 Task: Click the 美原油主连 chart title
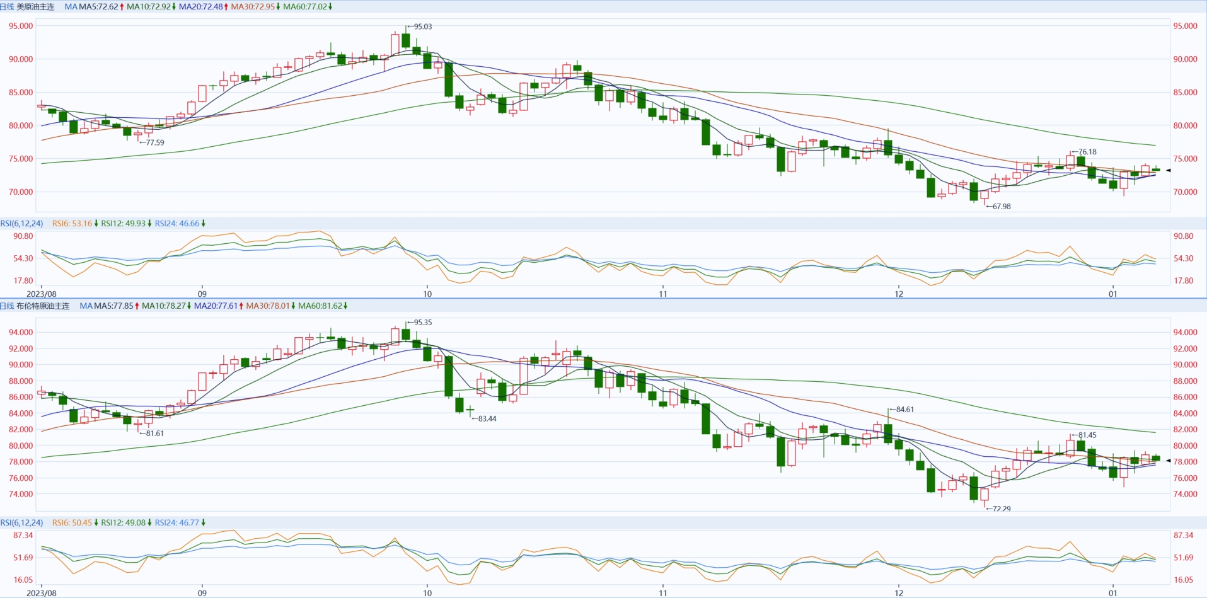[x=35, y=6]
